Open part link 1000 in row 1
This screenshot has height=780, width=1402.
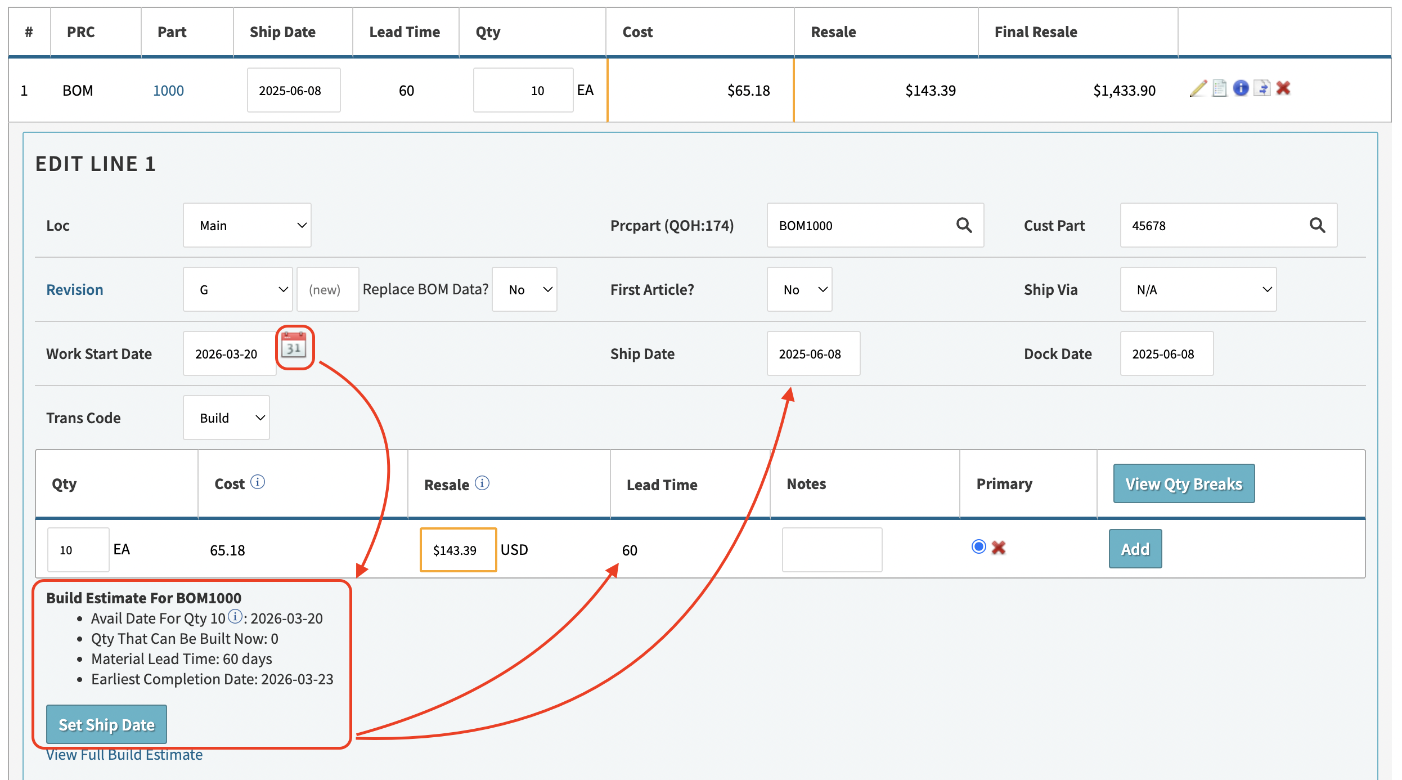coord(168,91)
